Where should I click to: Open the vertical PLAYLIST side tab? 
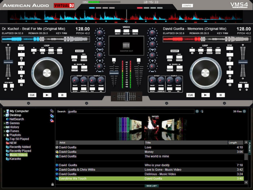[250, 148]
